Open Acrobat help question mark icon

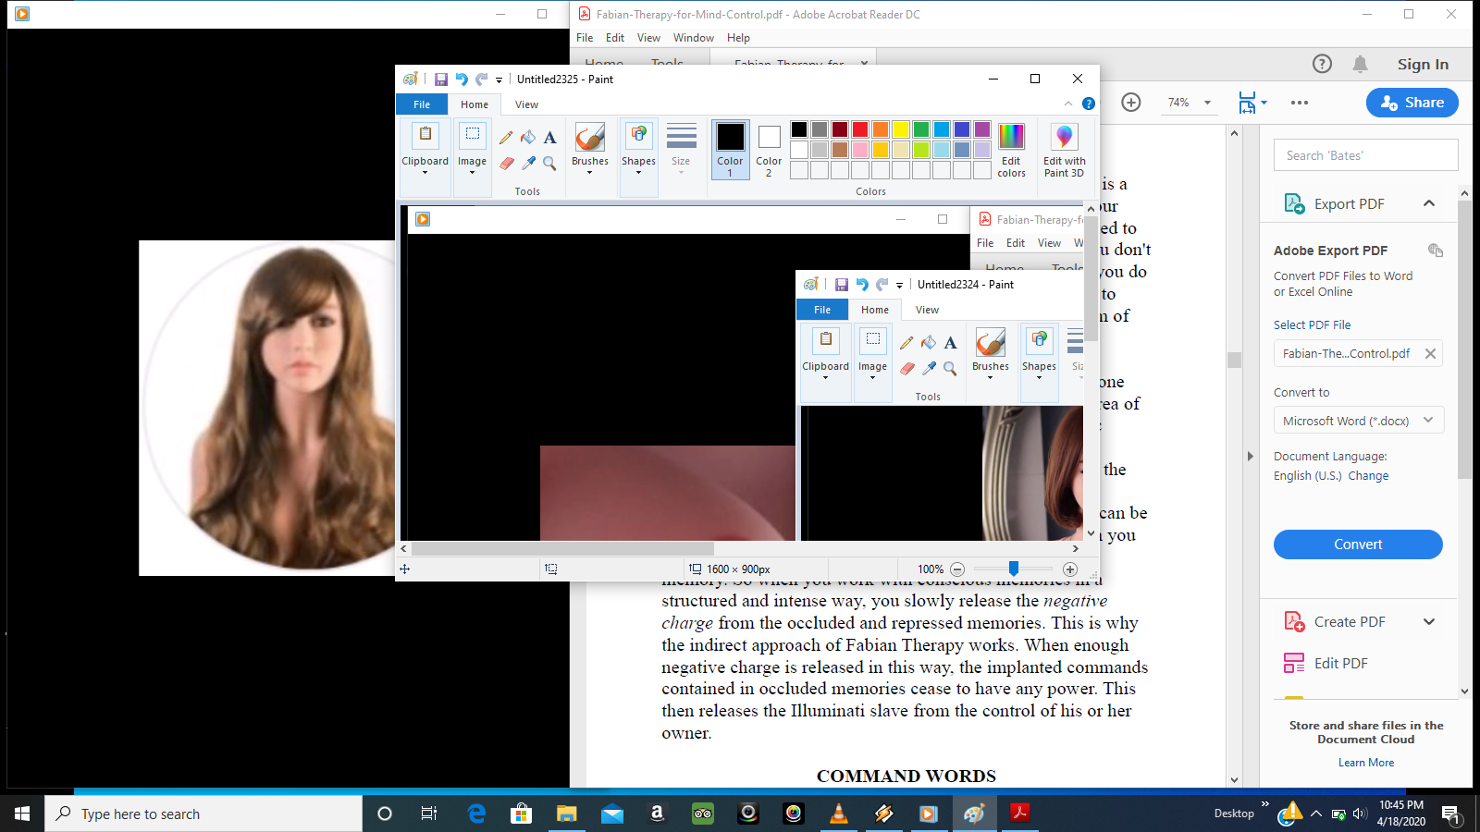(1323, 64)
